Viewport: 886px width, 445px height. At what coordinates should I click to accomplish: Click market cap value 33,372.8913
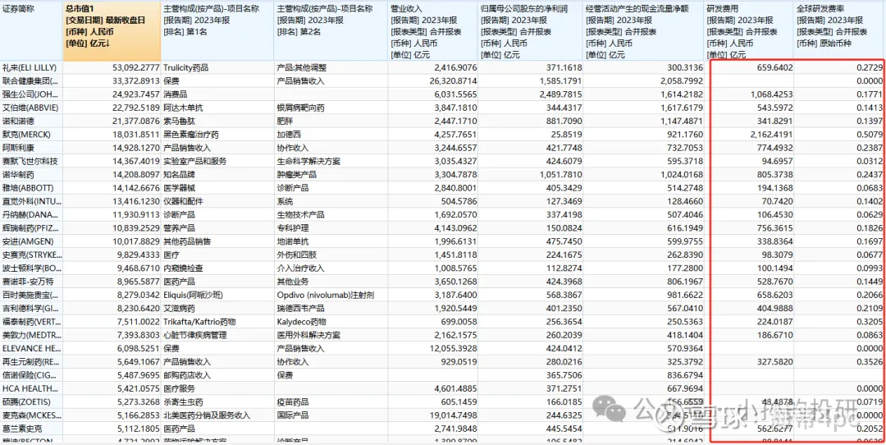135,80
